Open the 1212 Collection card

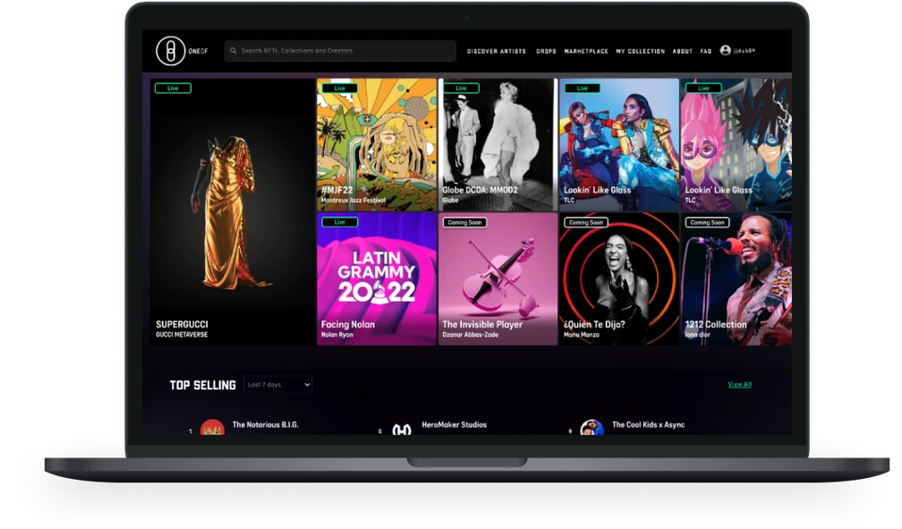coord(736,279)
